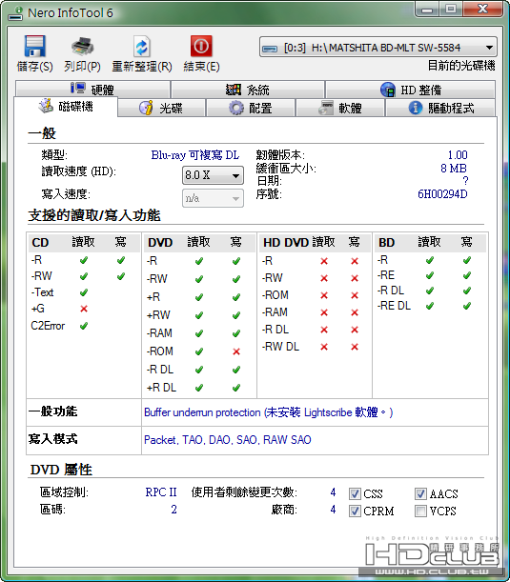The width and height of the screenshot is (510, 582).
Task: Click the firmware version 1.00 value
Action: click(458, 154)
